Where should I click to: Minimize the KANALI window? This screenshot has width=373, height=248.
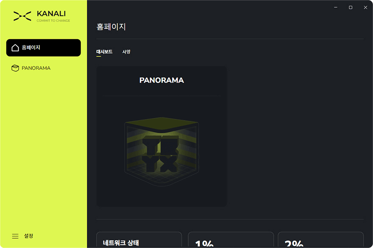pos(335,7)
